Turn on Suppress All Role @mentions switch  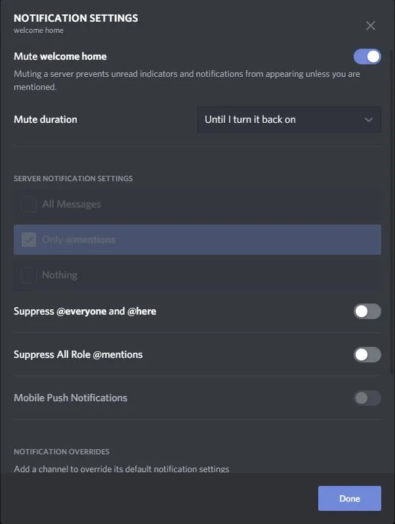pos(367,355)
